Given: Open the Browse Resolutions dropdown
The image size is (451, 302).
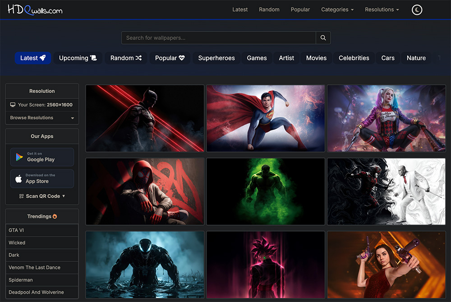Looking at the screenshot, I should point(42,118).
